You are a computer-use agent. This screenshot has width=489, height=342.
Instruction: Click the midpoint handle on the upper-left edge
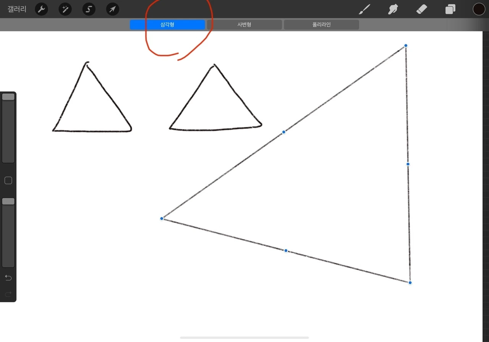coord(283,132)
